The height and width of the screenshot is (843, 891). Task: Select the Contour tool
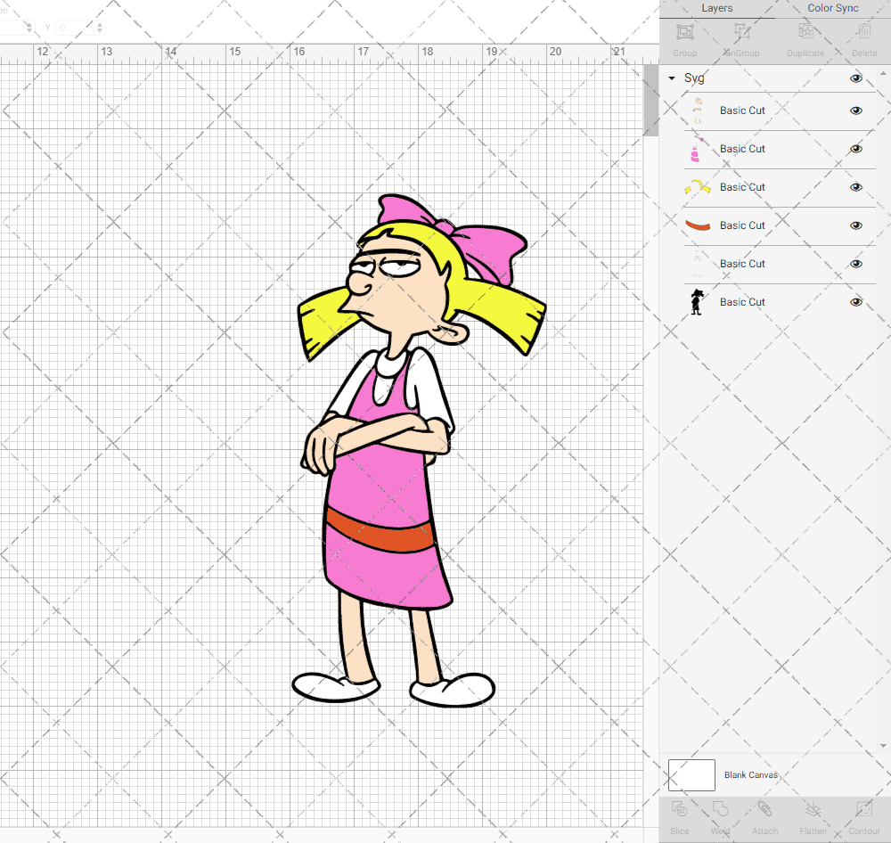click(x=864, y=809)
